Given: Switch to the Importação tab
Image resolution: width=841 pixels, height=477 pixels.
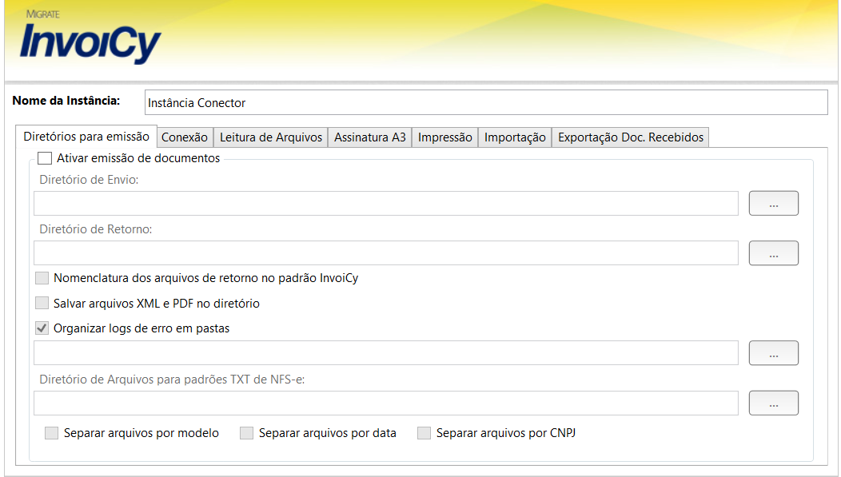Looking at the screenshot, I should [515, 137].
